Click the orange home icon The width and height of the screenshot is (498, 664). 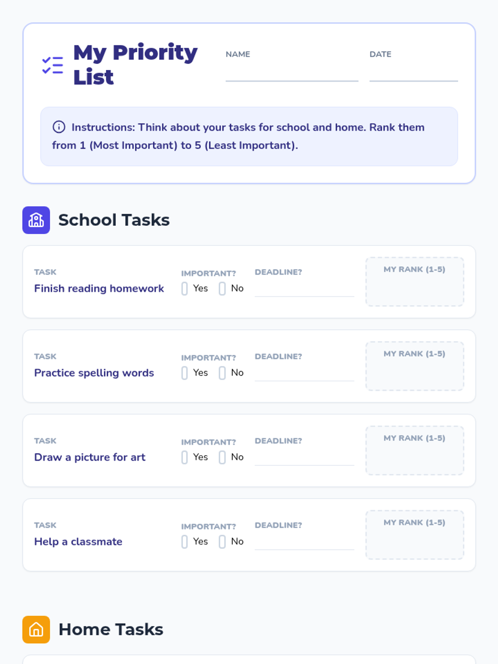point(36,630)
